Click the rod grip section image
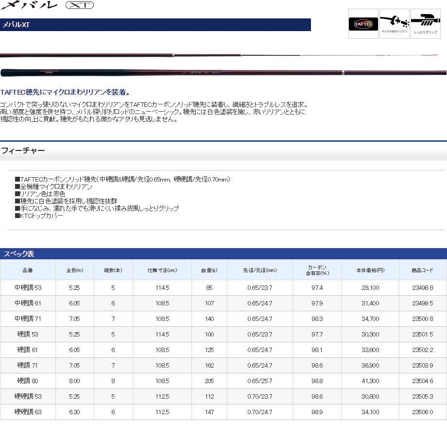 (223, 72)
